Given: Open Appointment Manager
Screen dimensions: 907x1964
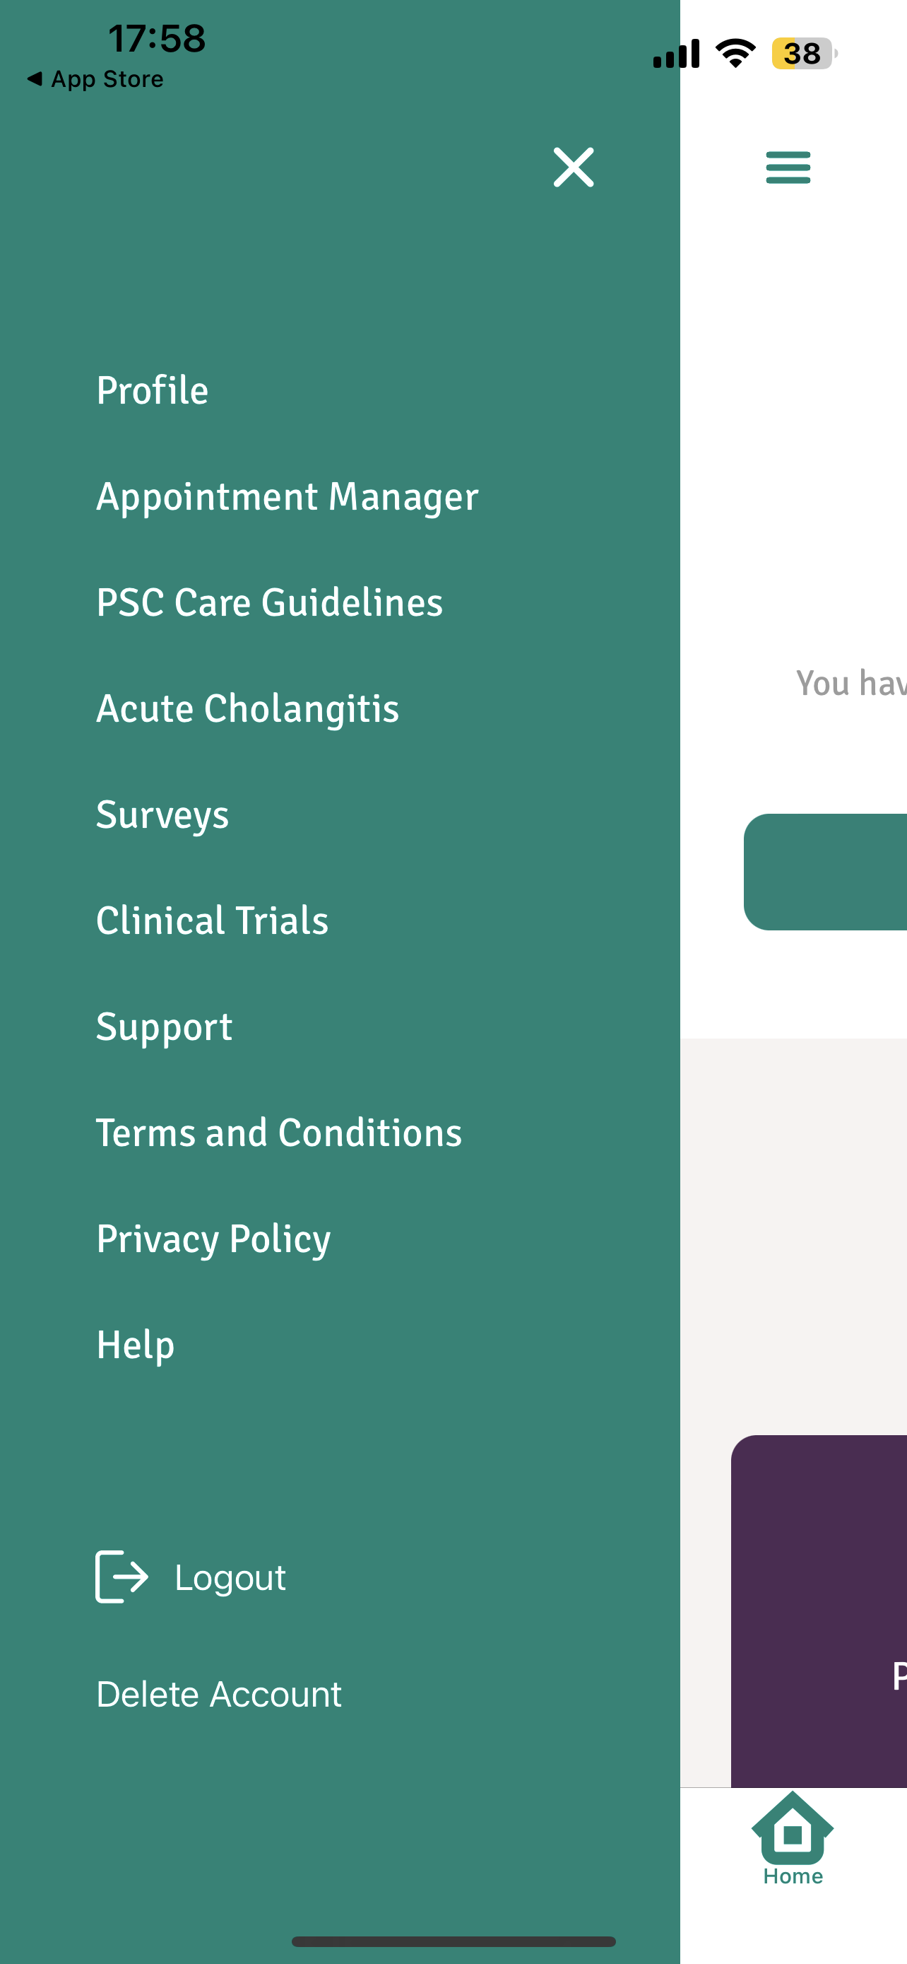Looking at the screenshot, I should [287, 496].
